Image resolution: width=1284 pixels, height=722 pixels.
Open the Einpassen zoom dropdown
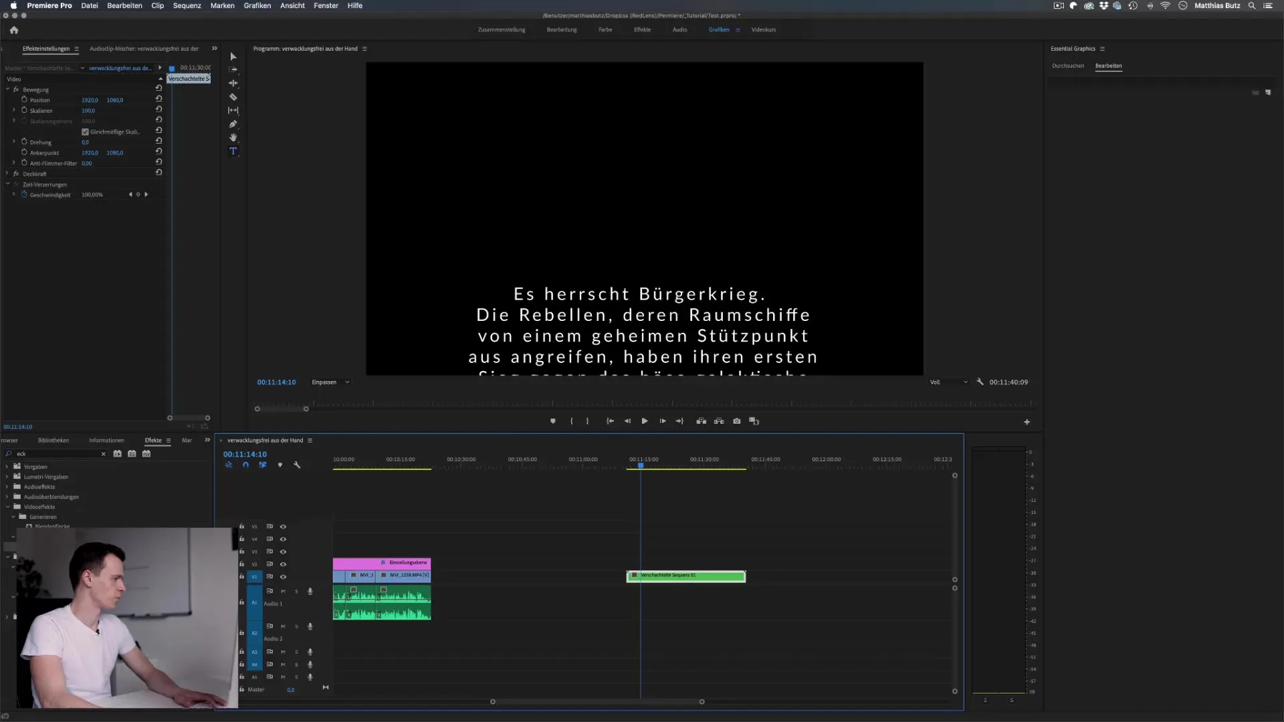(331, 382)
